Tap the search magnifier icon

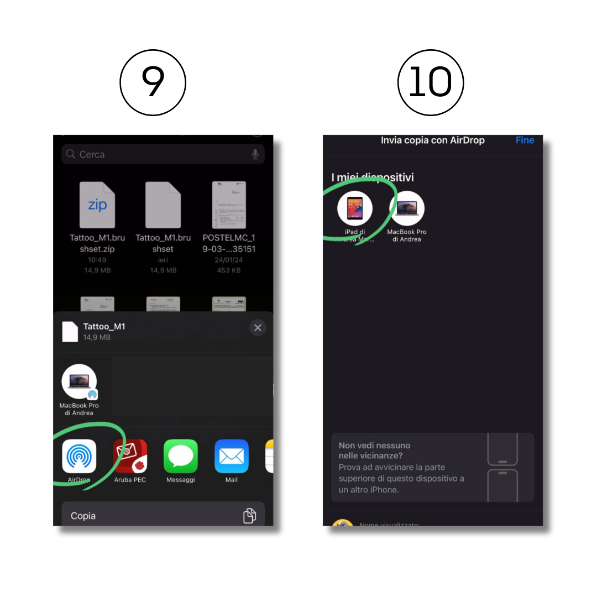tap(70, 154)
